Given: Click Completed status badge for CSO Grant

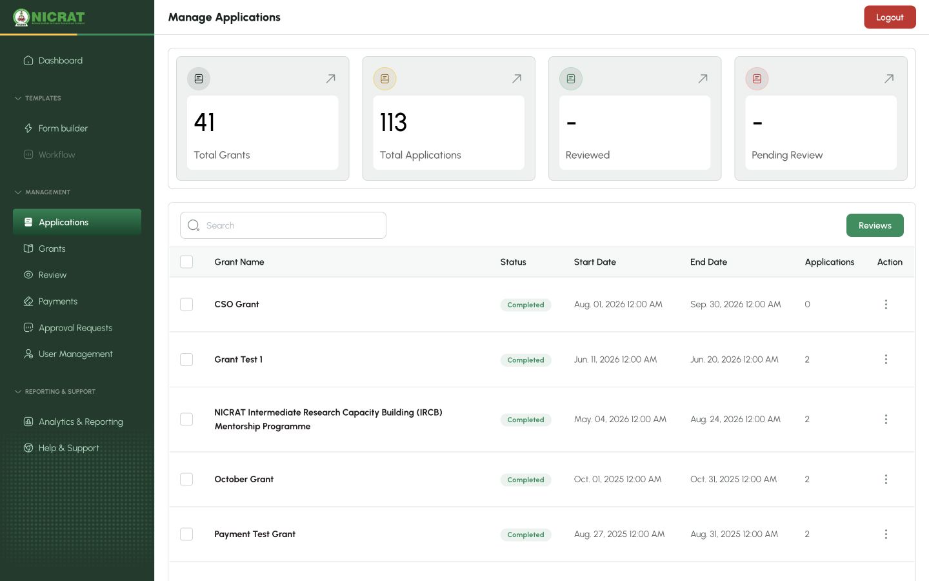Looking at the screenshot, I should [x=526, y=305].
